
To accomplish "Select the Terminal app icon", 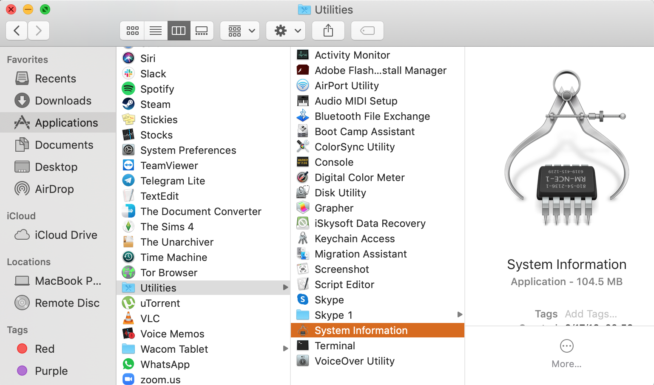I will pos(303,345).
